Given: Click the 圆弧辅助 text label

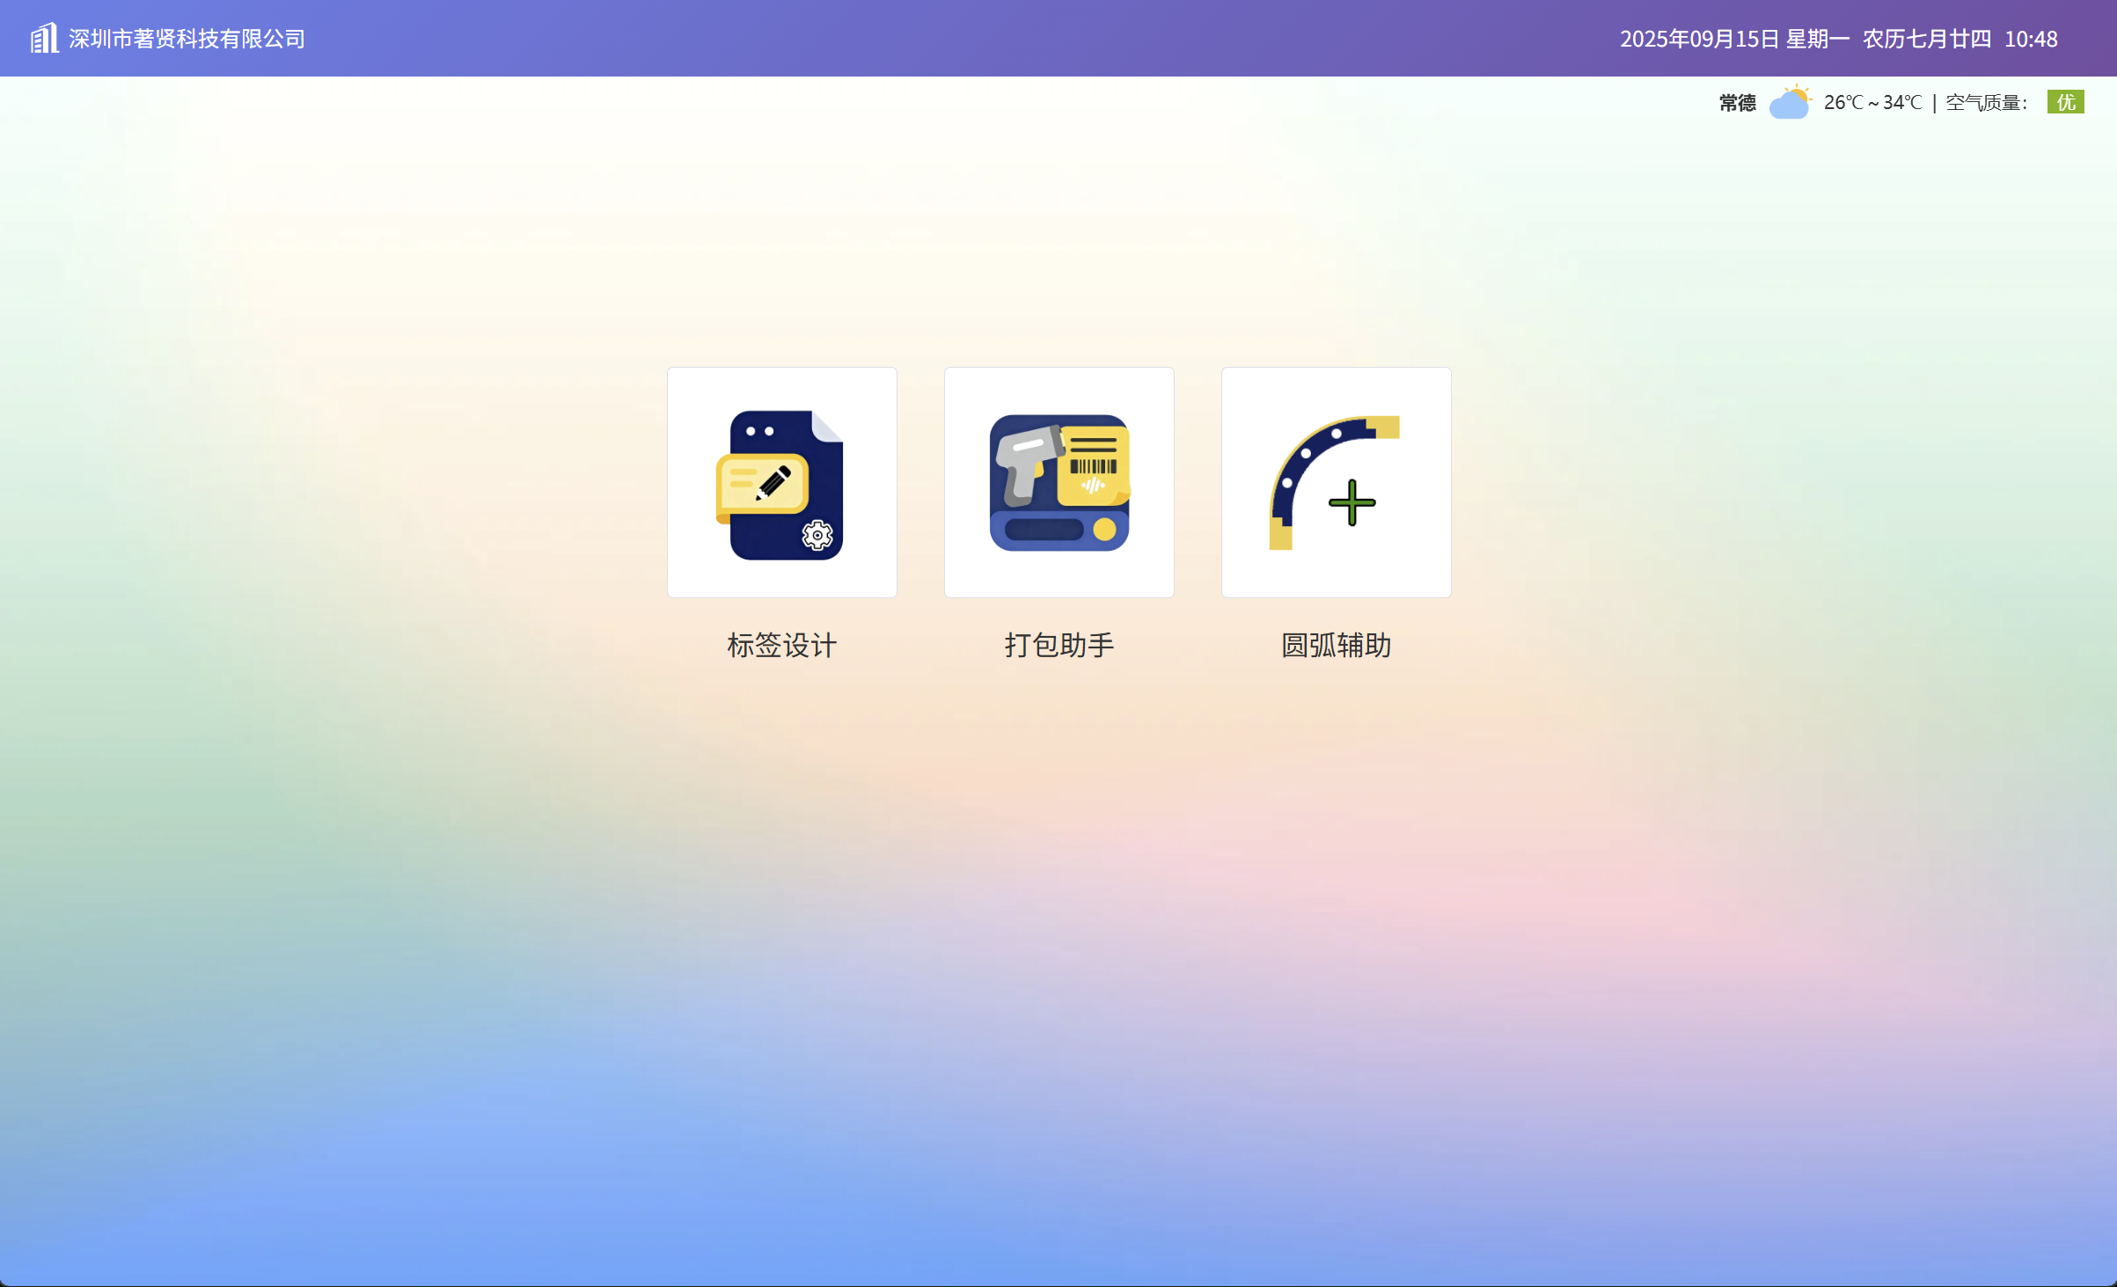Looking at the screenshot, I should [x=1336, y=645].
